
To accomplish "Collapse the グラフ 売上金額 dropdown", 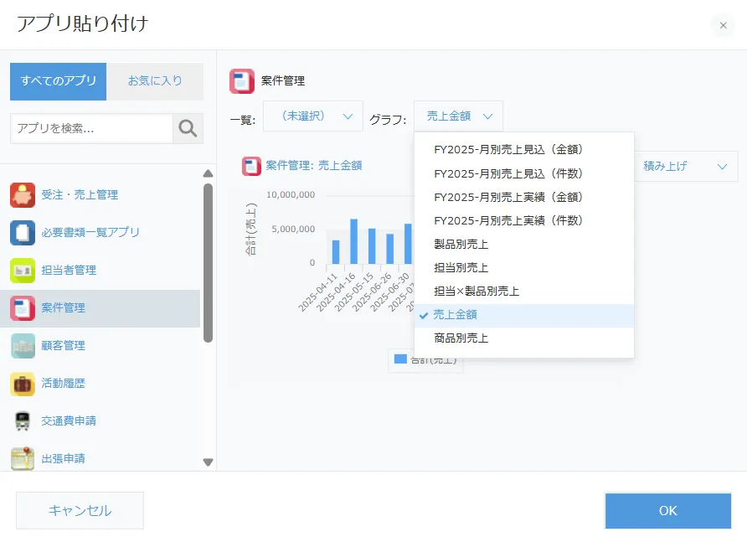I will pos(458,116).
